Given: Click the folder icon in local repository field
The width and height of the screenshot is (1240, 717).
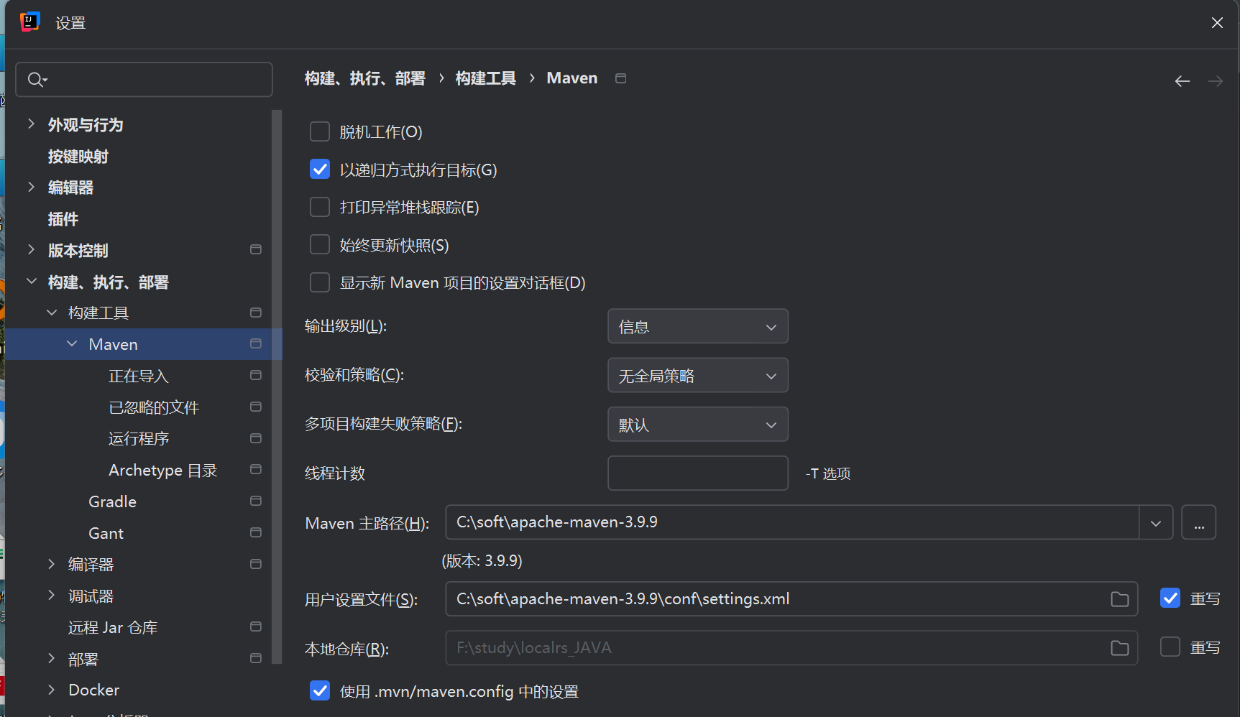Looking at the screenshot, I should (1119, 648).
